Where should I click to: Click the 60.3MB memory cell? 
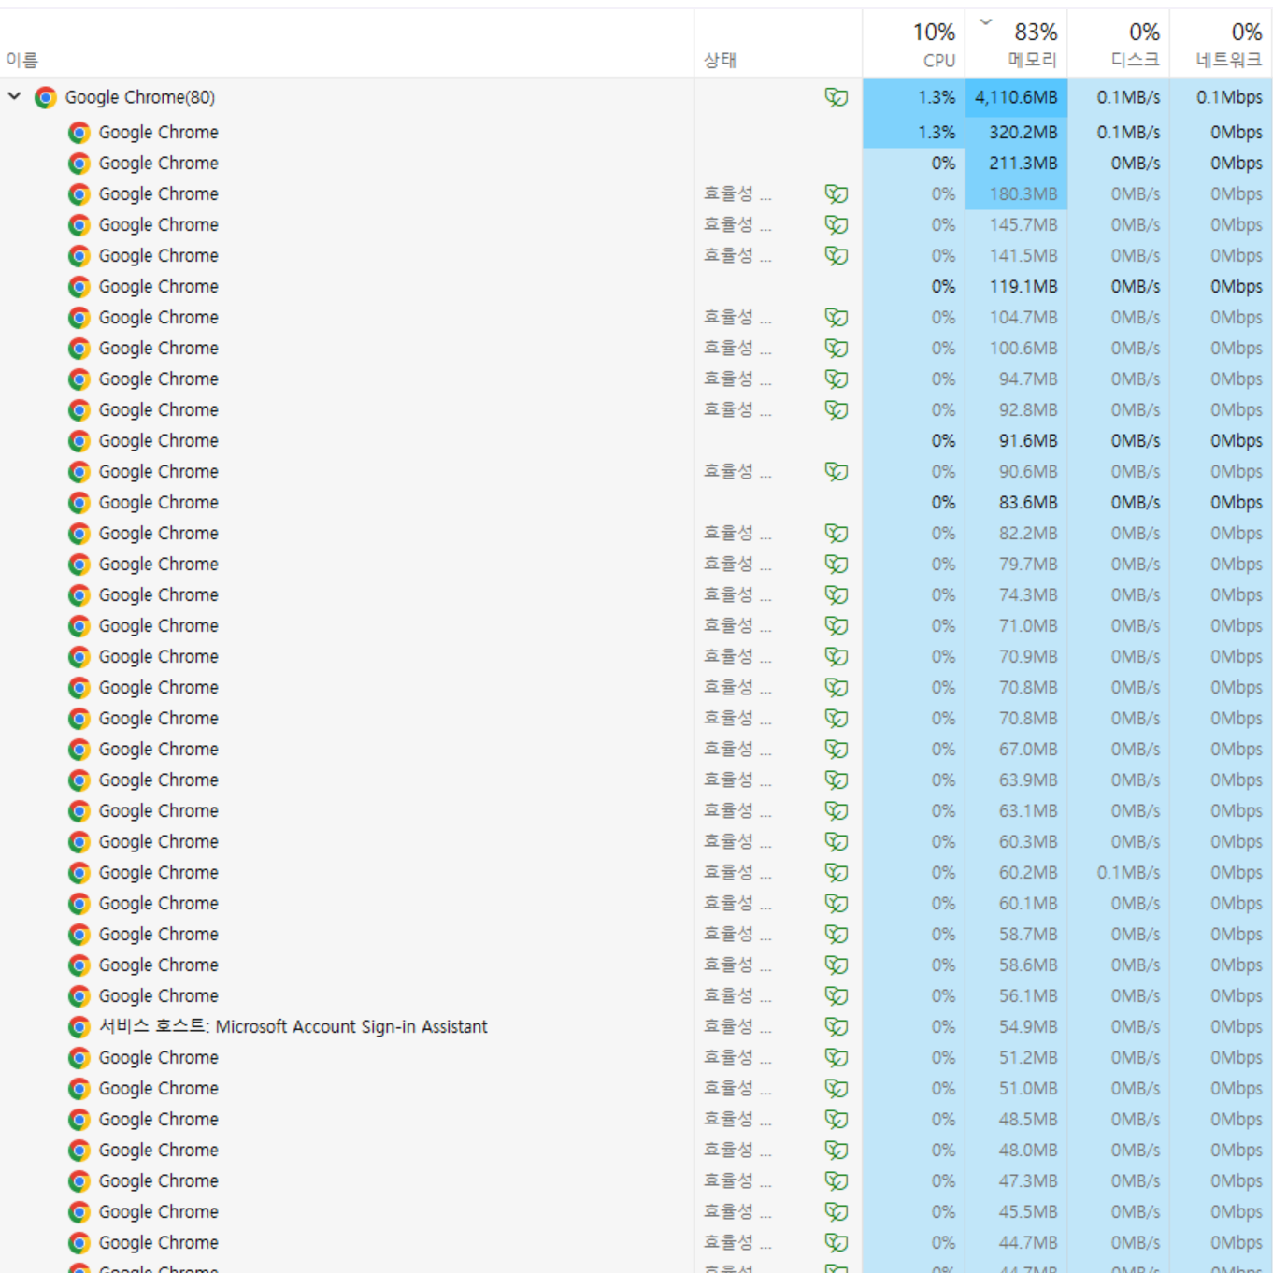[x=1016, y=842]
